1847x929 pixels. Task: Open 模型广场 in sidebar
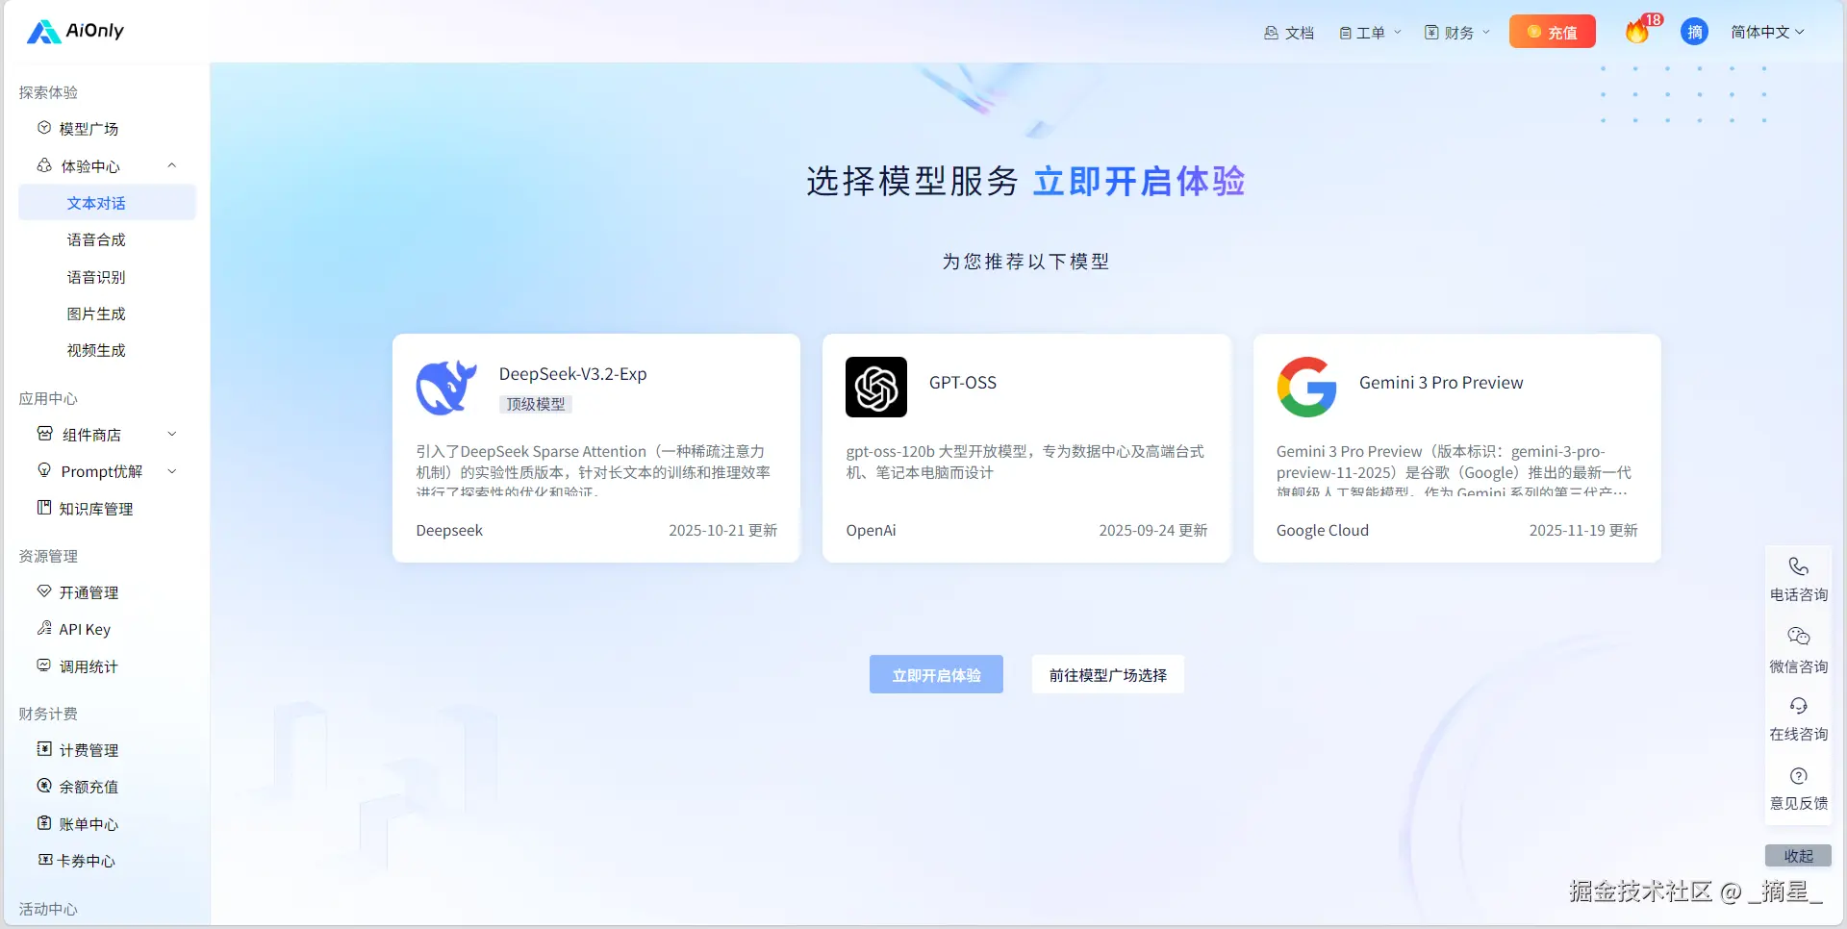(x=89, y=129)
